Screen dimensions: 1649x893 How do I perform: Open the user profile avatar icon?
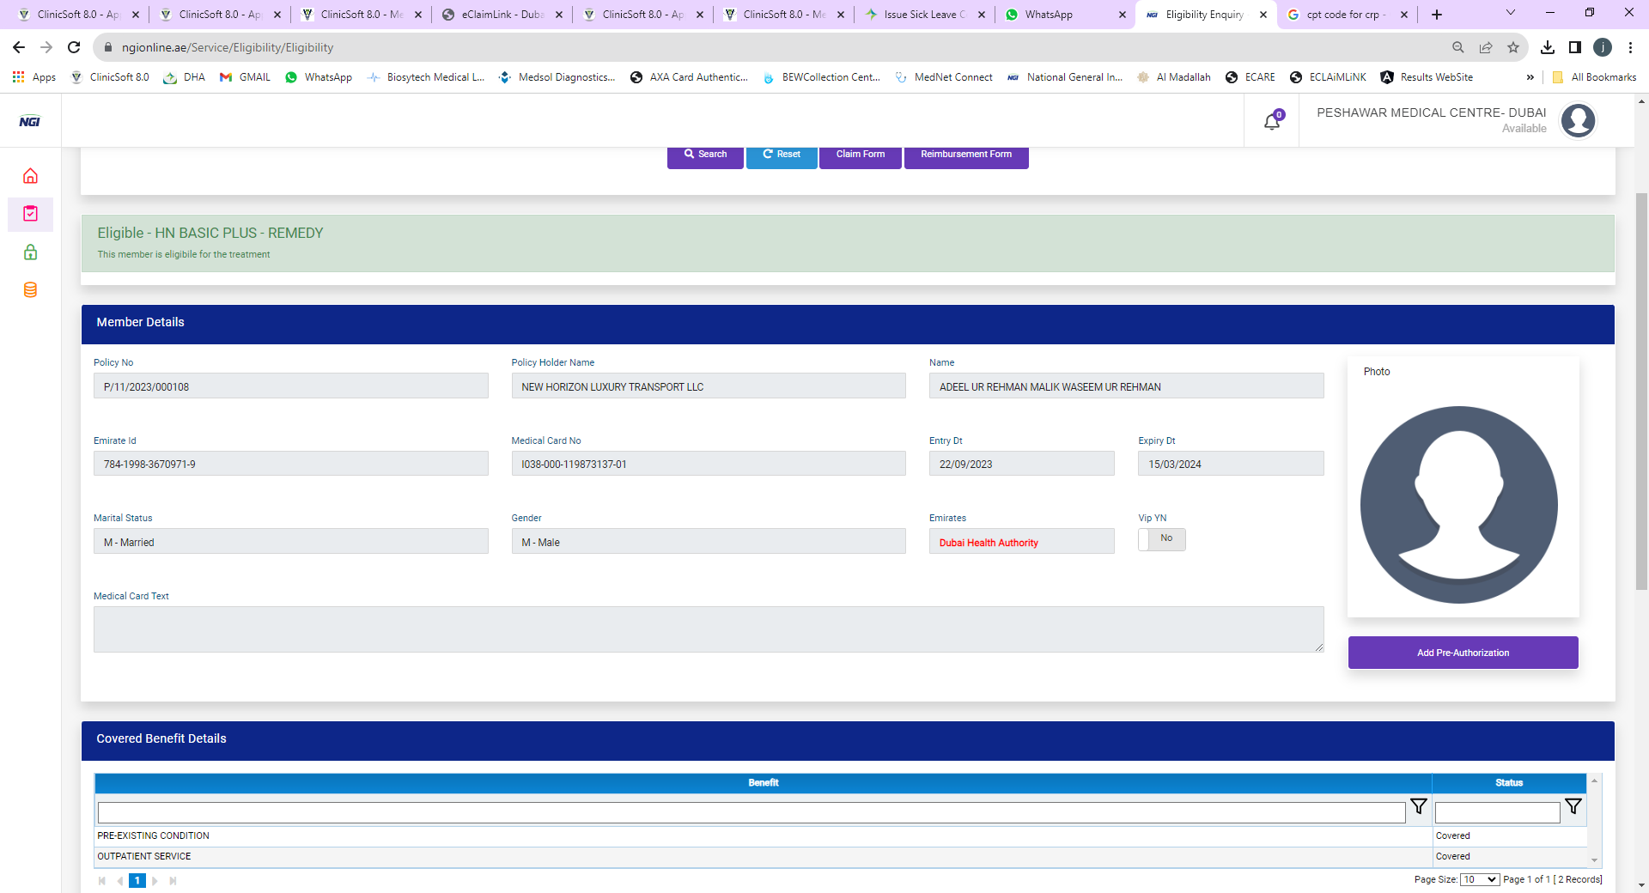(1578, 121)
